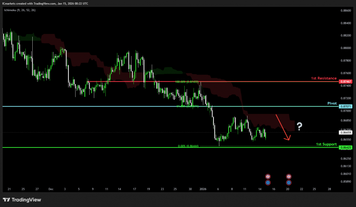Select the white question mark on chart

pyautogui.click(x=299, y=127)
